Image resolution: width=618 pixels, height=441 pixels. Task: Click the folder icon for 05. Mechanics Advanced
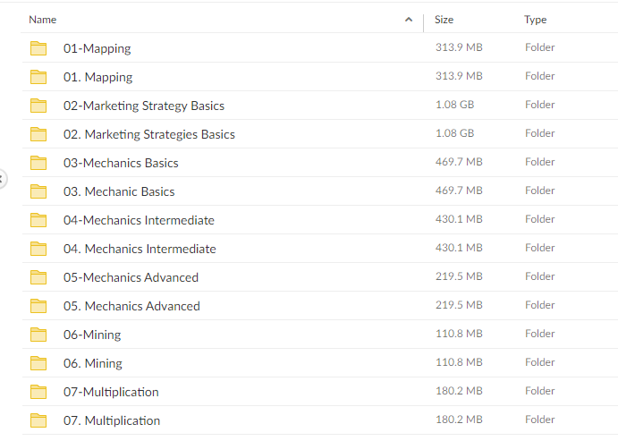point(38,306)
